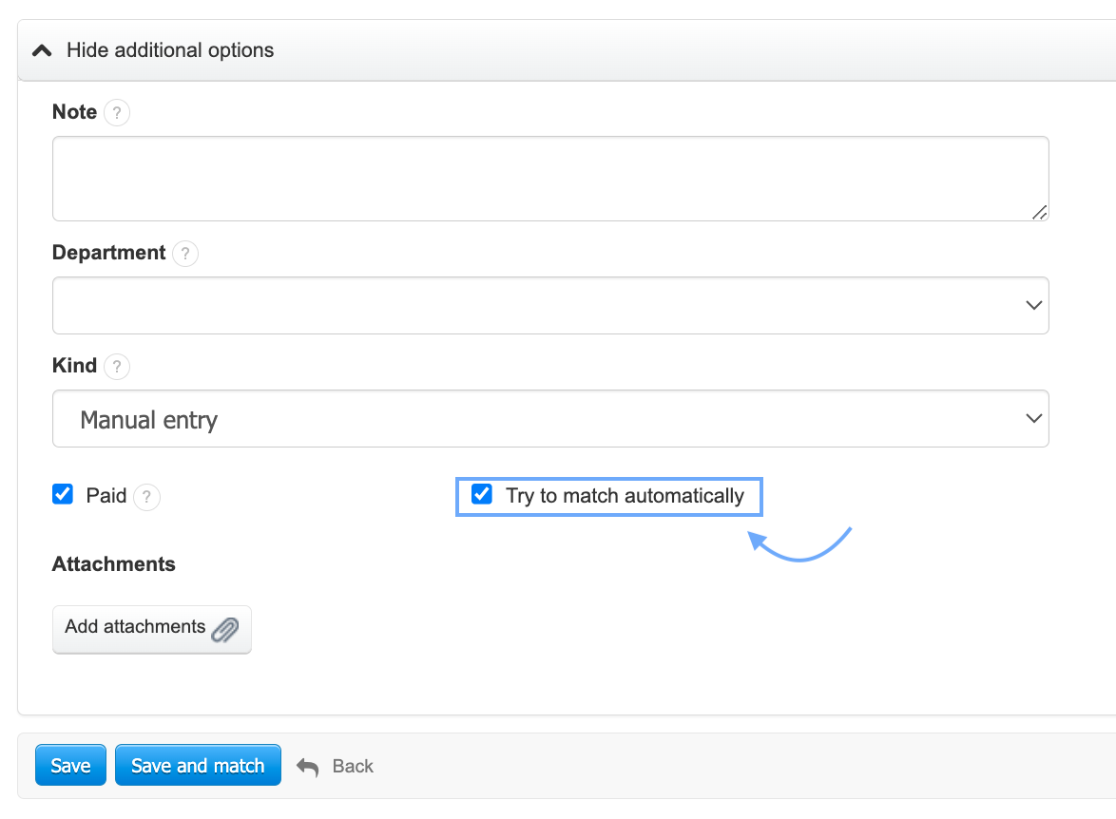Toggle the Try to match automatically checkbox

pyautogui.click(x=482, y=495)
